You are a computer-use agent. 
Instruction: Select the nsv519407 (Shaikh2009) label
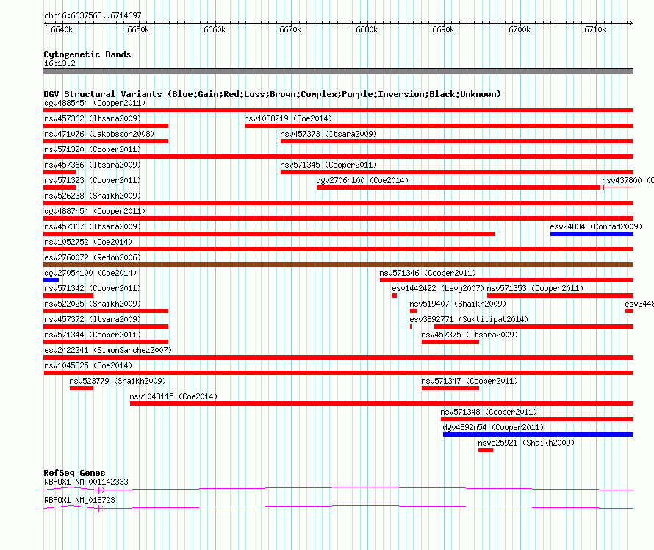(x=458, y=304)
